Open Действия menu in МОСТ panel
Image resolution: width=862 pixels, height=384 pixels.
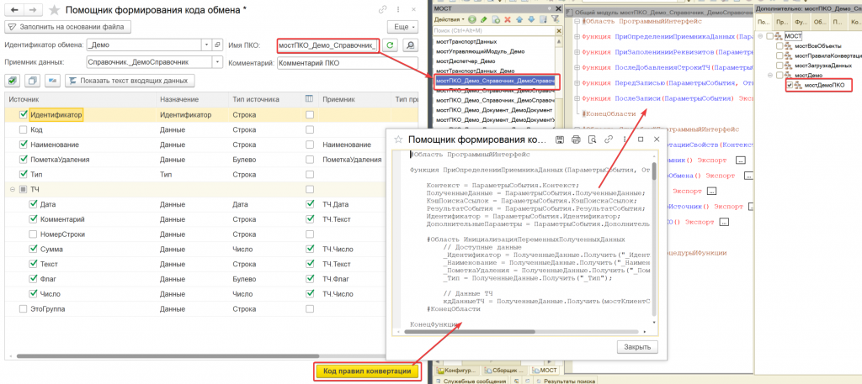[x=450, y=19]
